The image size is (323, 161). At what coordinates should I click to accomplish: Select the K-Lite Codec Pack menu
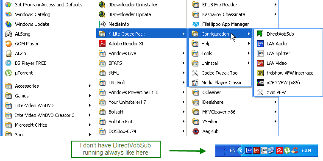tap(141, 34)
